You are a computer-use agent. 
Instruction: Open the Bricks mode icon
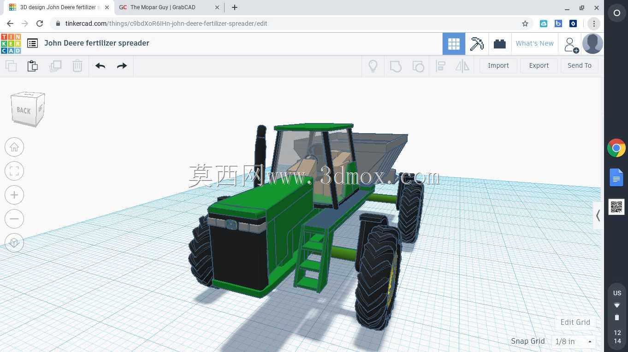tap(500, 44)
